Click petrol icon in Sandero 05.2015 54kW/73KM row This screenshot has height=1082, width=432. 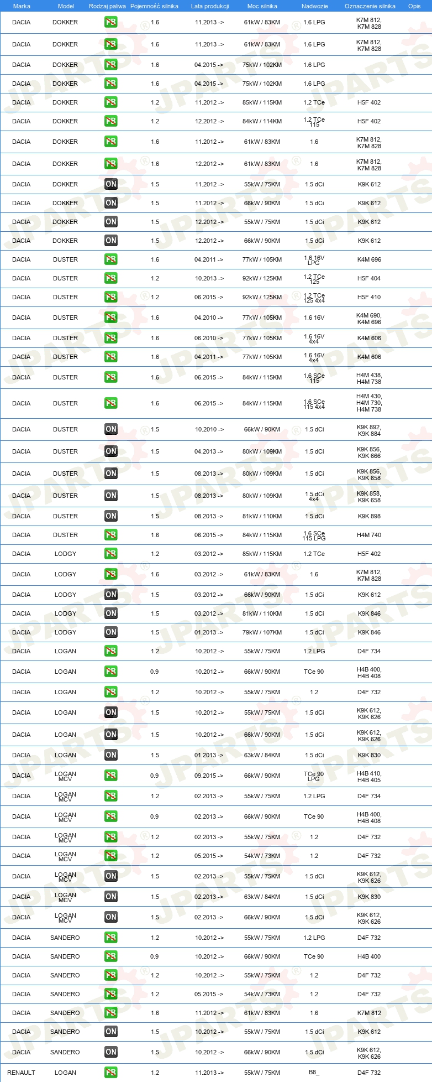pyautogui.click(x=111, y=994)
